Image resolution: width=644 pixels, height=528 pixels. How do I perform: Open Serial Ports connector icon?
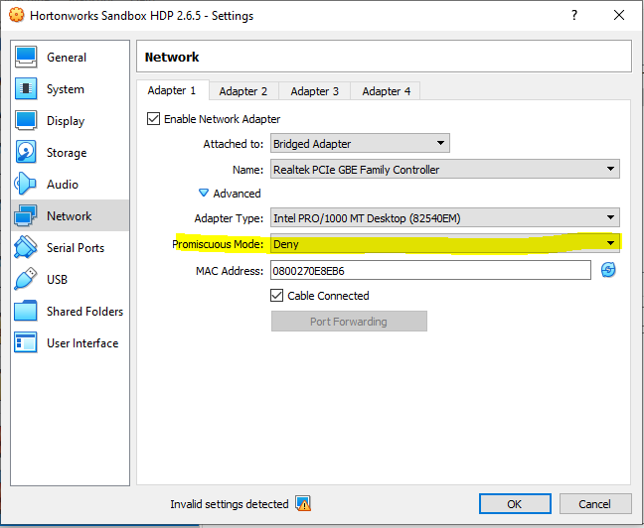[27, 248]
